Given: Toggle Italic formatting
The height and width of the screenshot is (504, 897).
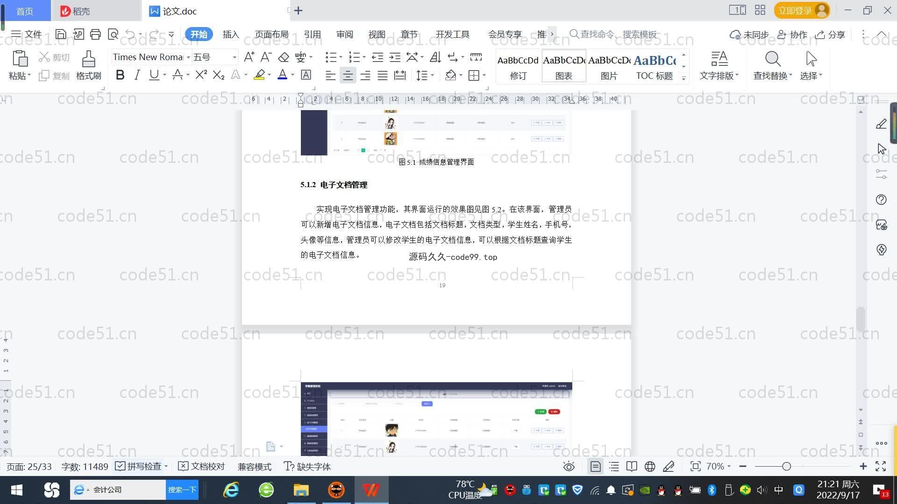Looking at the screenshot, I should point(137,75).
